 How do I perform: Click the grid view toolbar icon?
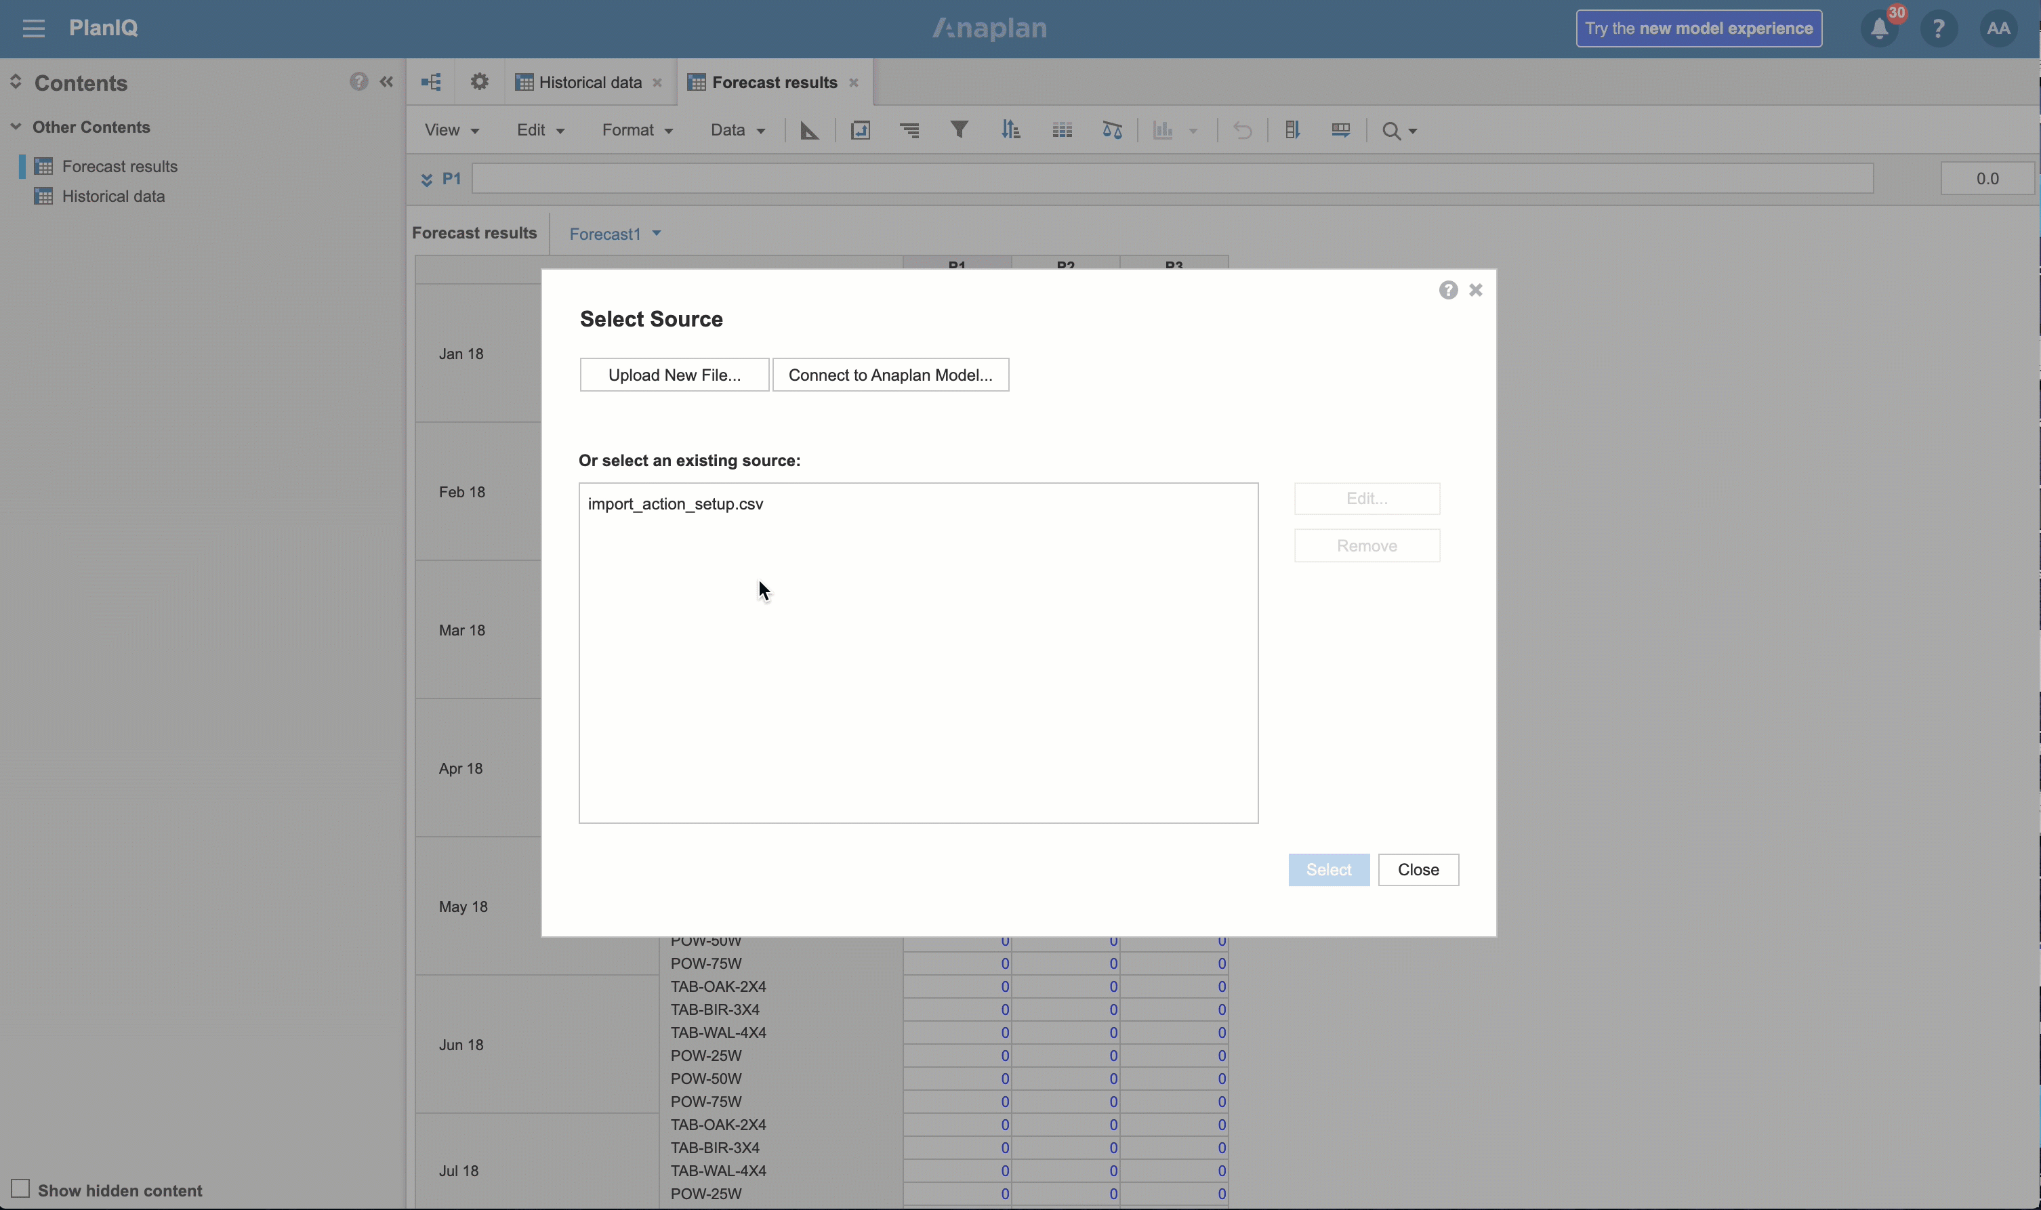point(1062,131)
